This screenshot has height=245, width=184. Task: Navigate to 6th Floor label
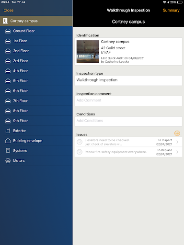click(x=21, y=91)
